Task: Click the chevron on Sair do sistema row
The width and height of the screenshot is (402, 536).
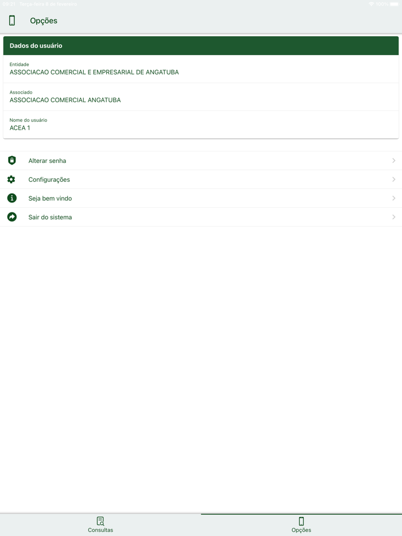Action: tap(394, 217)
